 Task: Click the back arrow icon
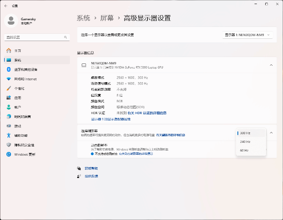[x=6, y=6]
